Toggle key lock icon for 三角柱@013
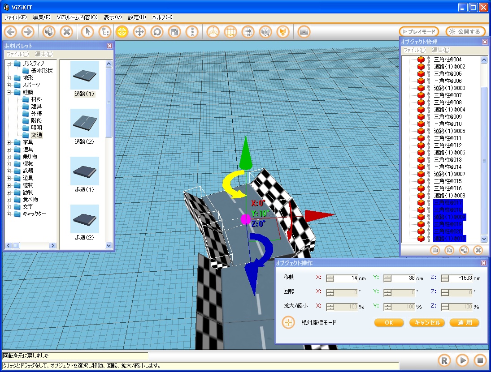 [x=429, y=160]
